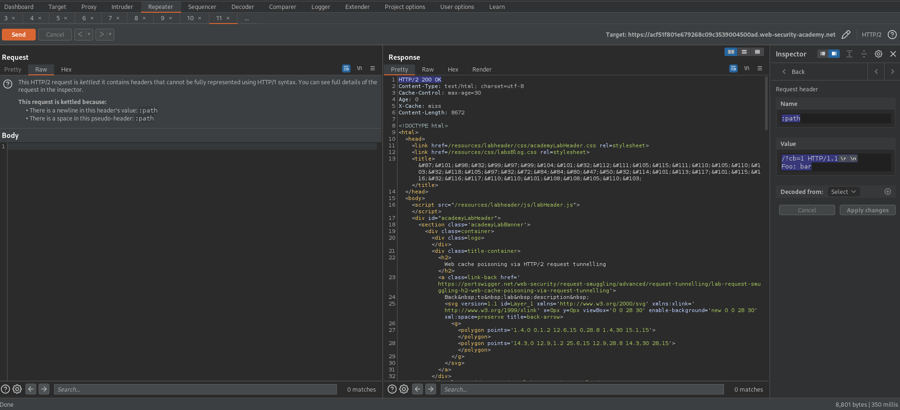Open the Extender tab

pyautogui.click(x=358, y=7)
